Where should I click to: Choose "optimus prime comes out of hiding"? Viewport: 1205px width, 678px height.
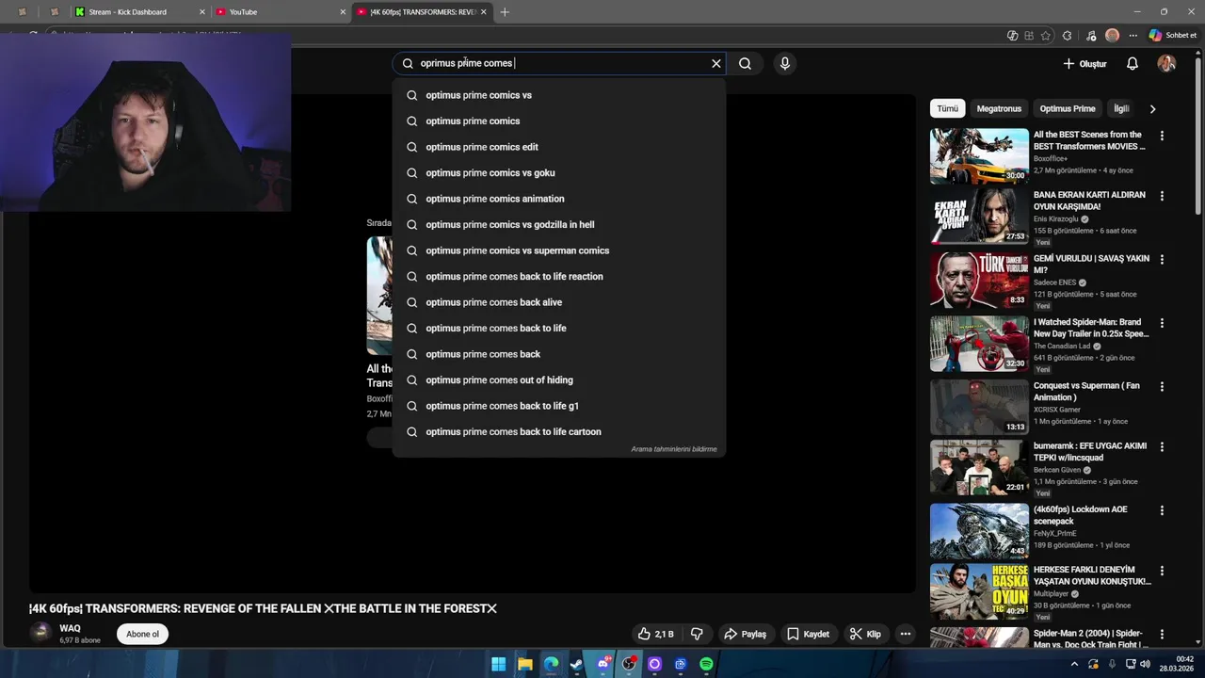coord(559,379)
